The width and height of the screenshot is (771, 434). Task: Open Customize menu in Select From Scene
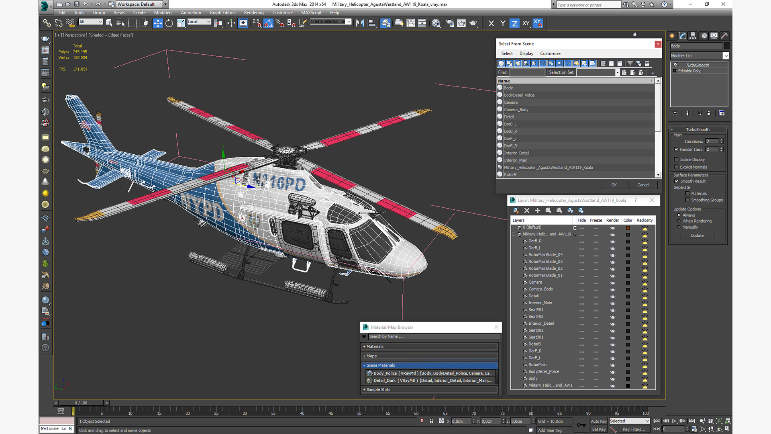click(x=550, y=53)
